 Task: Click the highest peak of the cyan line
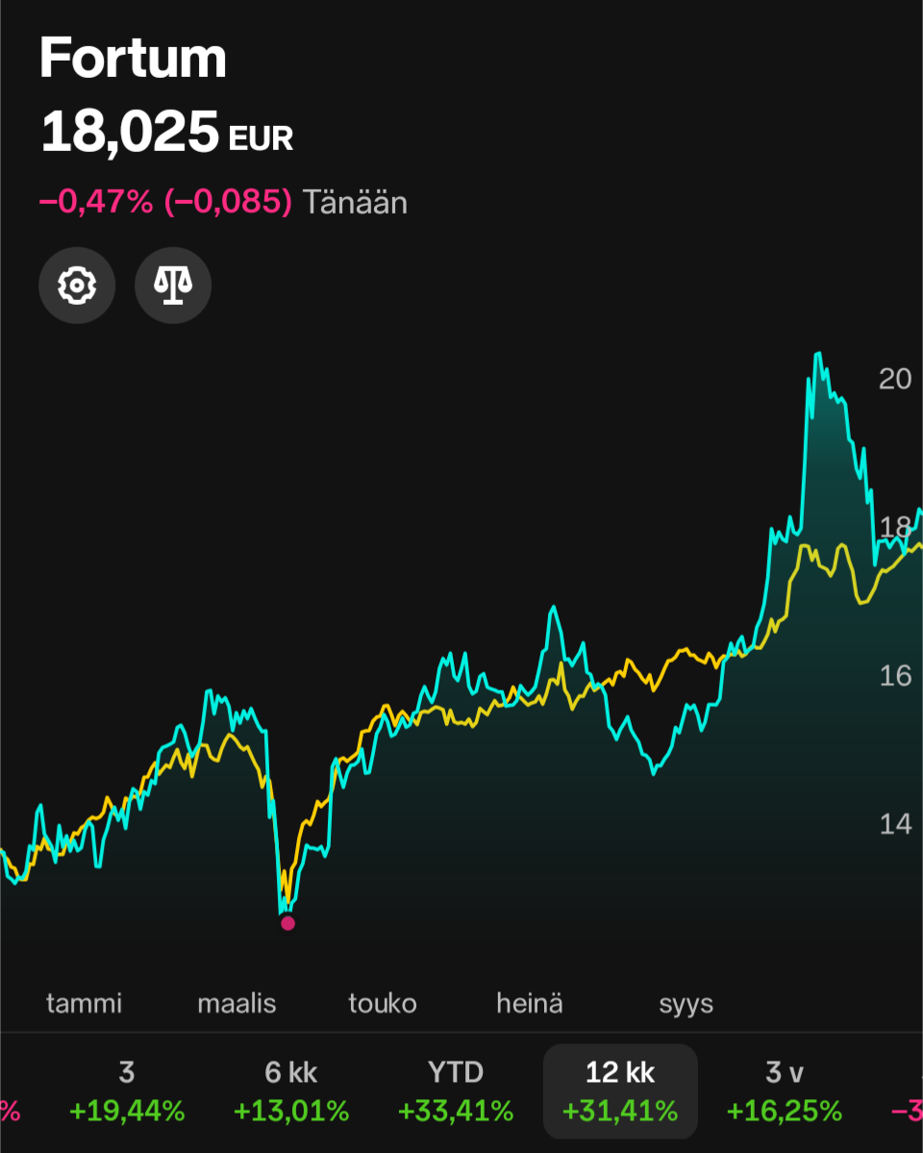[817, 355]
